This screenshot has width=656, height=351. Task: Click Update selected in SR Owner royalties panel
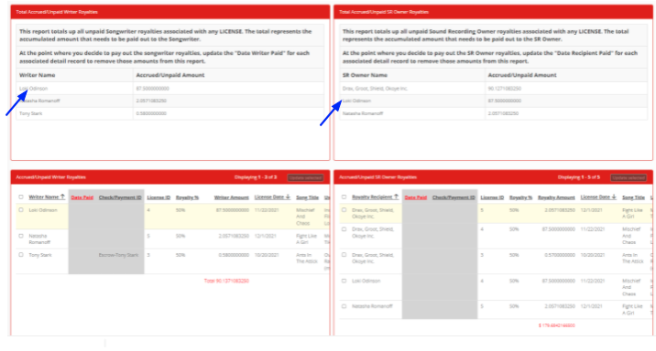(629, 178)
